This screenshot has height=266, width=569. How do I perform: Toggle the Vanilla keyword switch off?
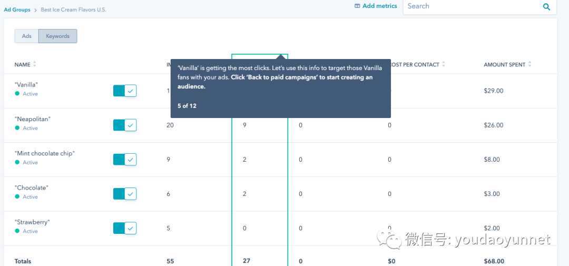[x=125, y=91]
